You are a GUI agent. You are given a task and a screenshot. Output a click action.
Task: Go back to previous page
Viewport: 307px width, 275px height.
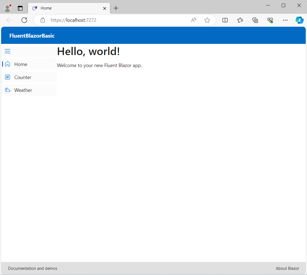pyautogui.click(x=9, y=20)
